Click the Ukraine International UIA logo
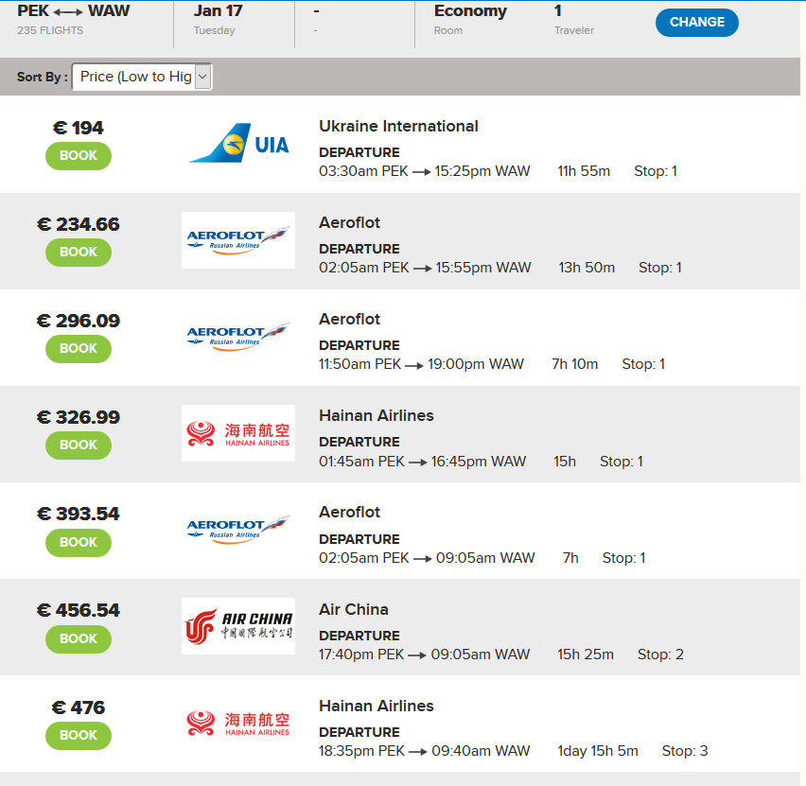The height and width of the screenshot is (786, 806). [x=238, y=144]
